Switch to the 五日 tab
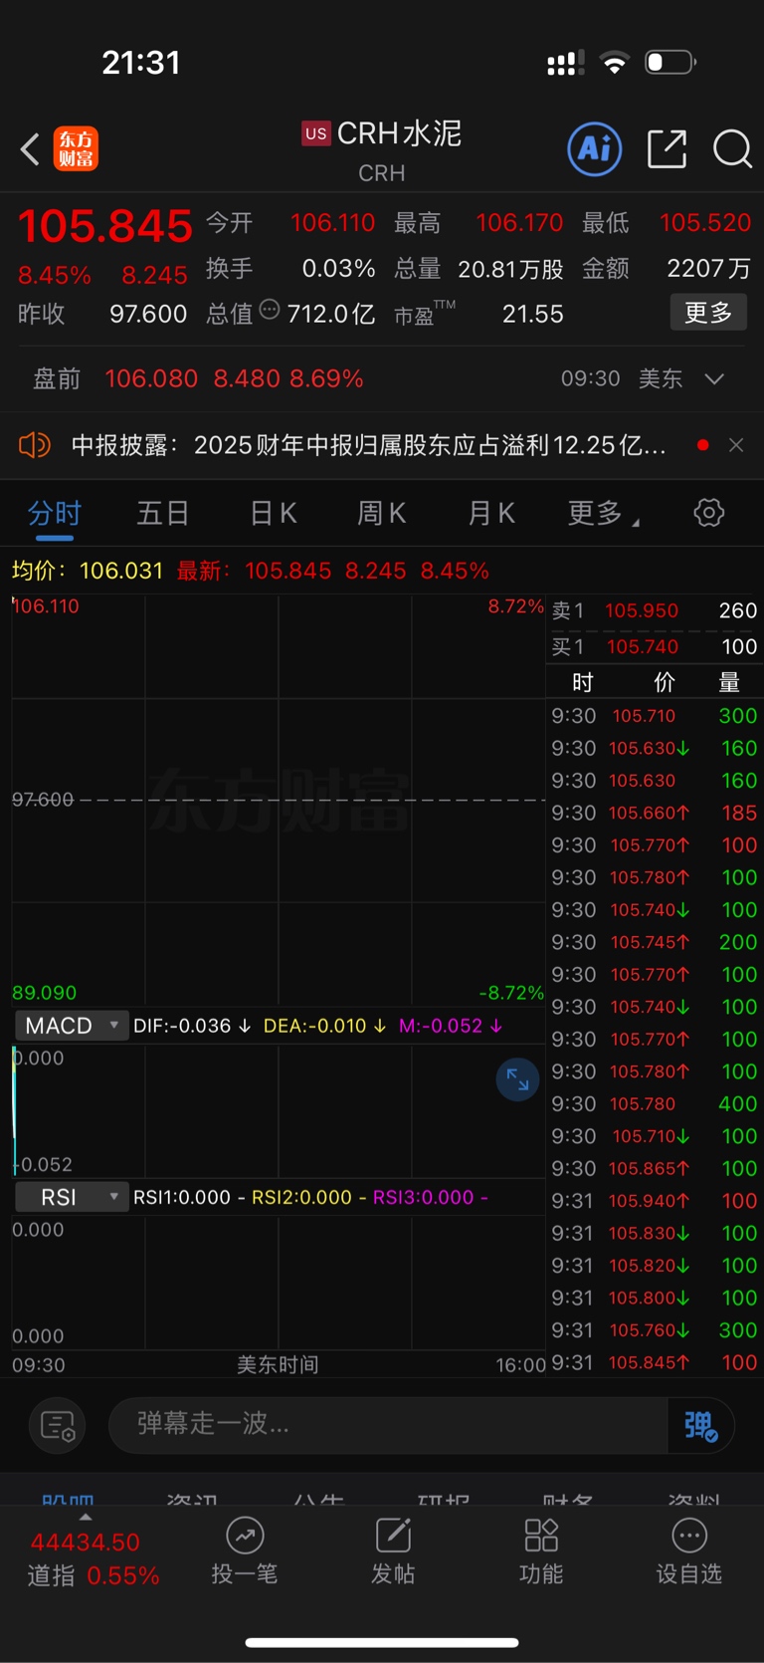 tap(163, 514)
